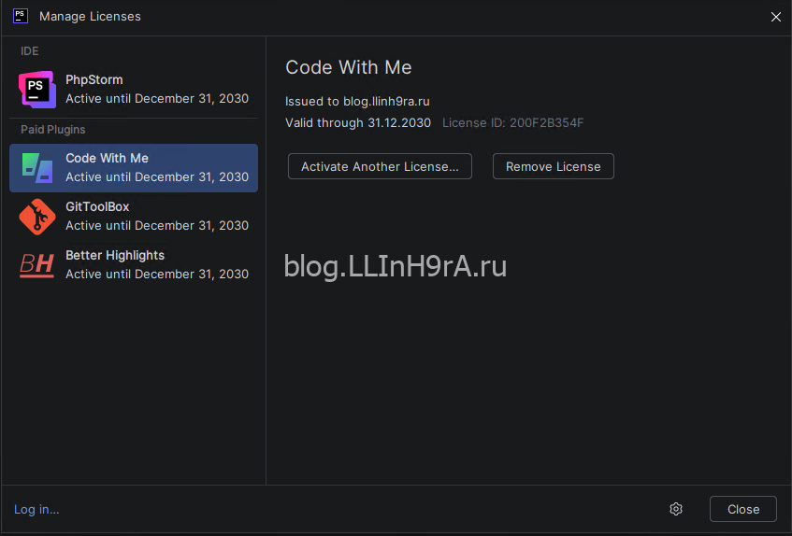Click the License ID 200F2B354F text
The height and width of the screenshot is (536, 792).
point(512,123)
